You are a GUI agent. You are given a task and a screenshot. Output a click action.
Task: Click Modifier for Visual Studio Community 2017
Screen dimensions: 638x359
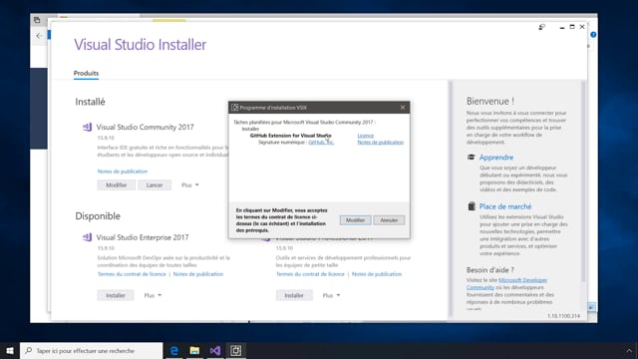point(117,185)
